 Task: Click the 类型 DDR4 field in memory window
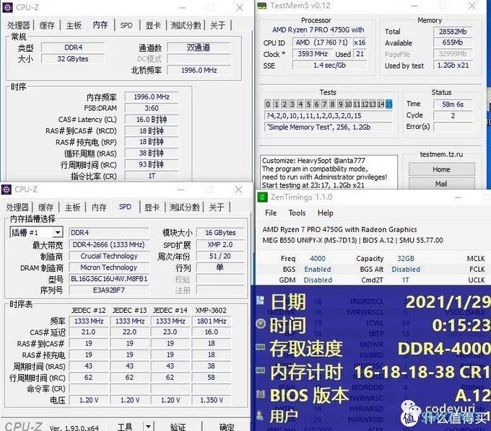73,48
